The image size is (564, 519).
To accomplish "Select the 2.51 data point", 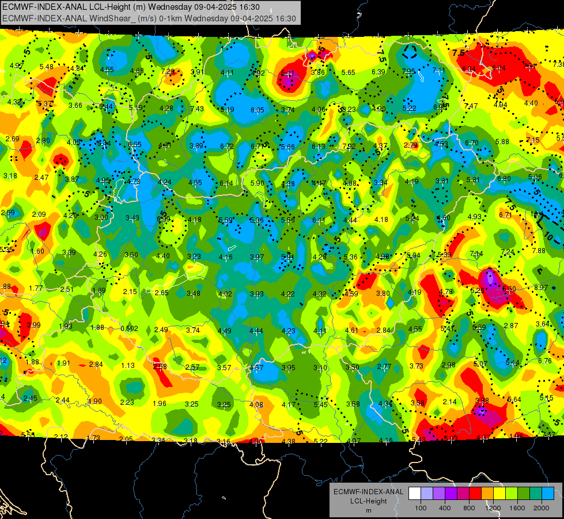I will tap(67, 289).
